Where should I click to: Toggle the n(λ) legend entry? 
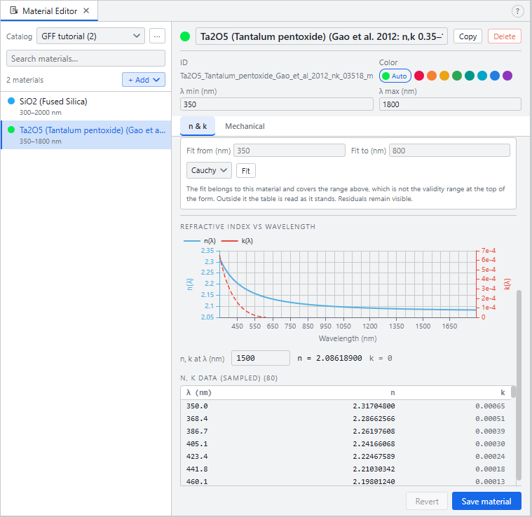[x=200, y=241]
